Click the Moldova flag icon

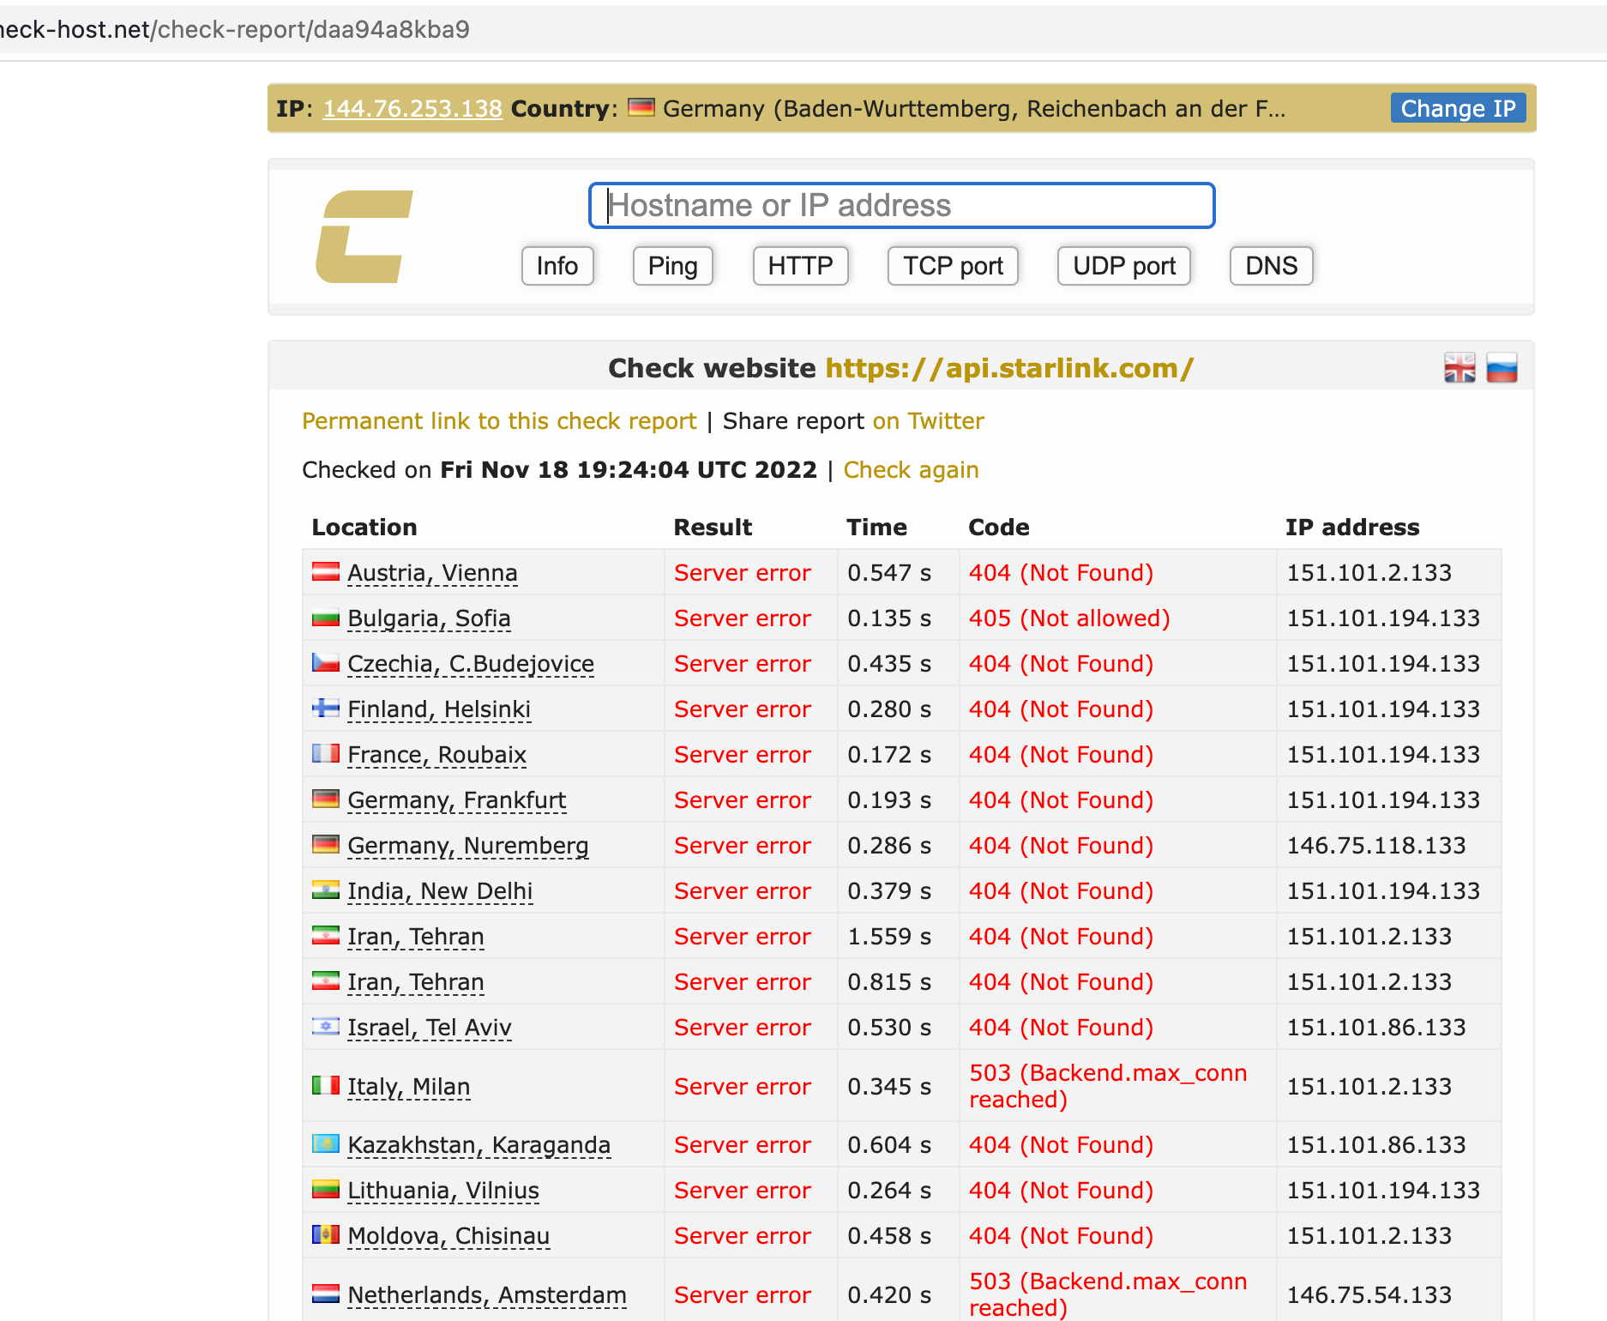(x=325, y=1234)
